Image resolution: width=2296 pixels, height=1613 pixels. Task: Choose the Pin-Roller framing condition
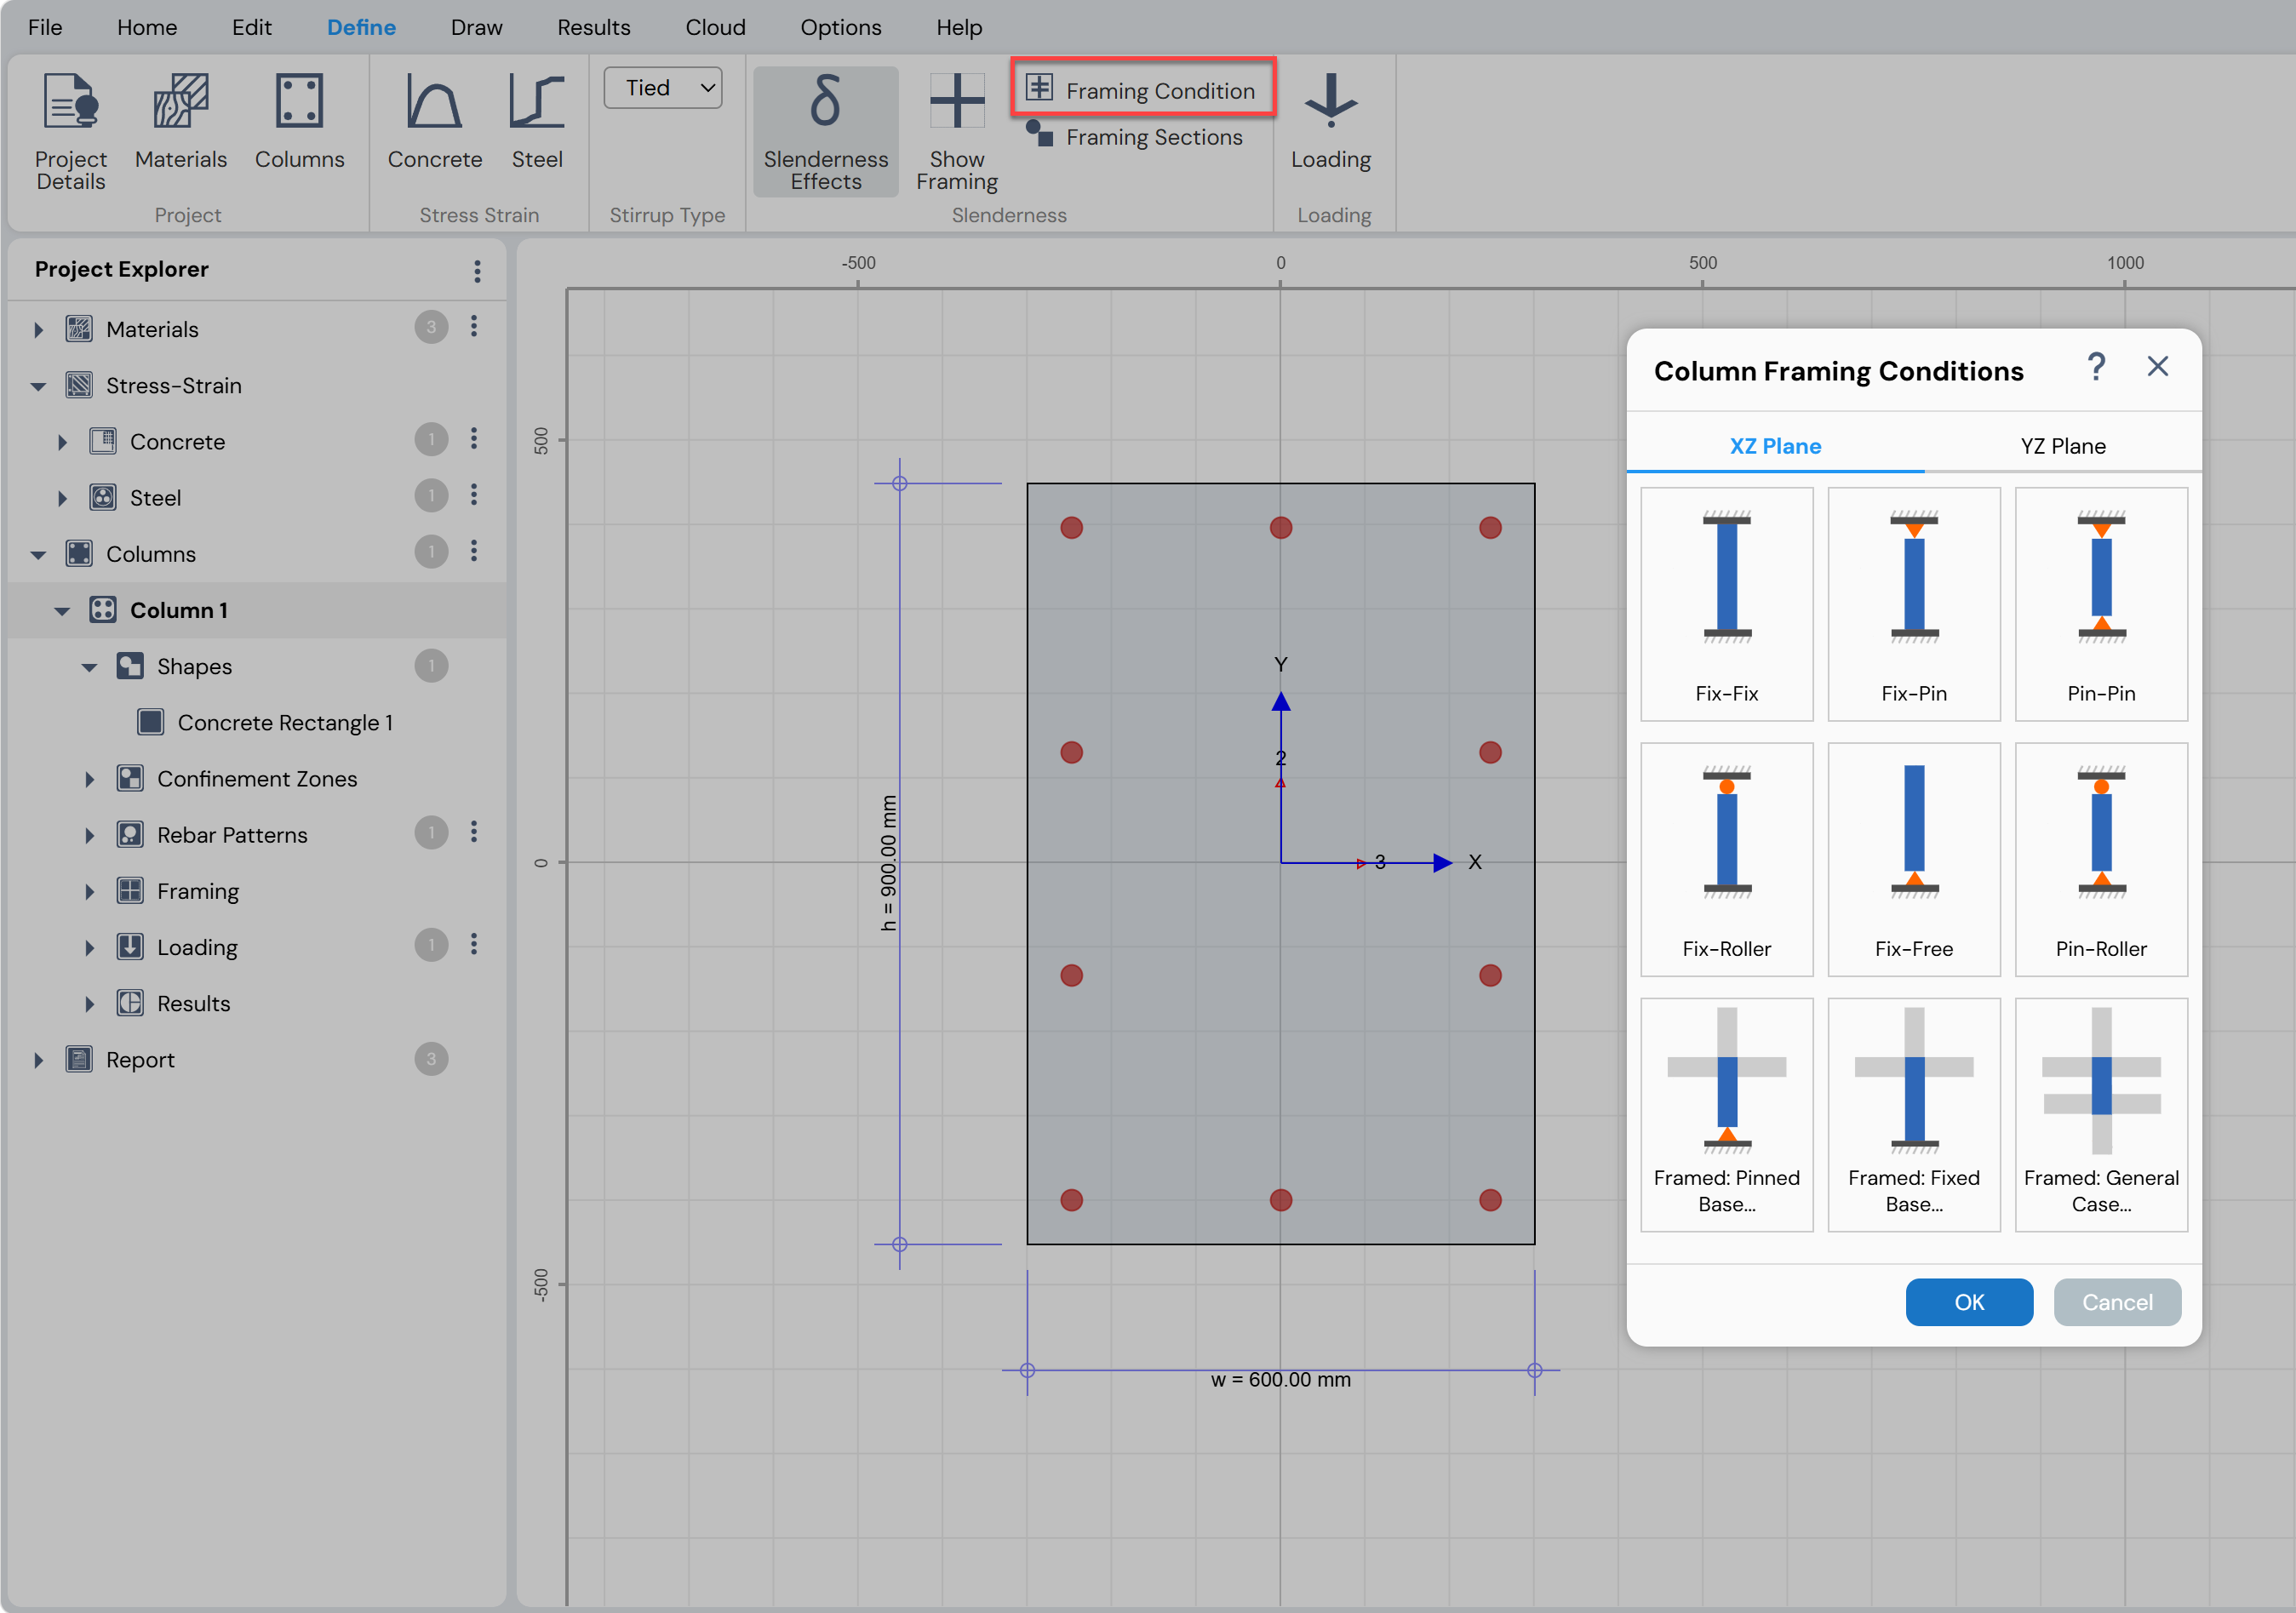click(2101, 859)
